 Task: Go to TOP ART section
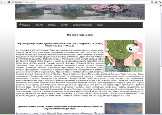pyautogui.click(x=65, y=25)
